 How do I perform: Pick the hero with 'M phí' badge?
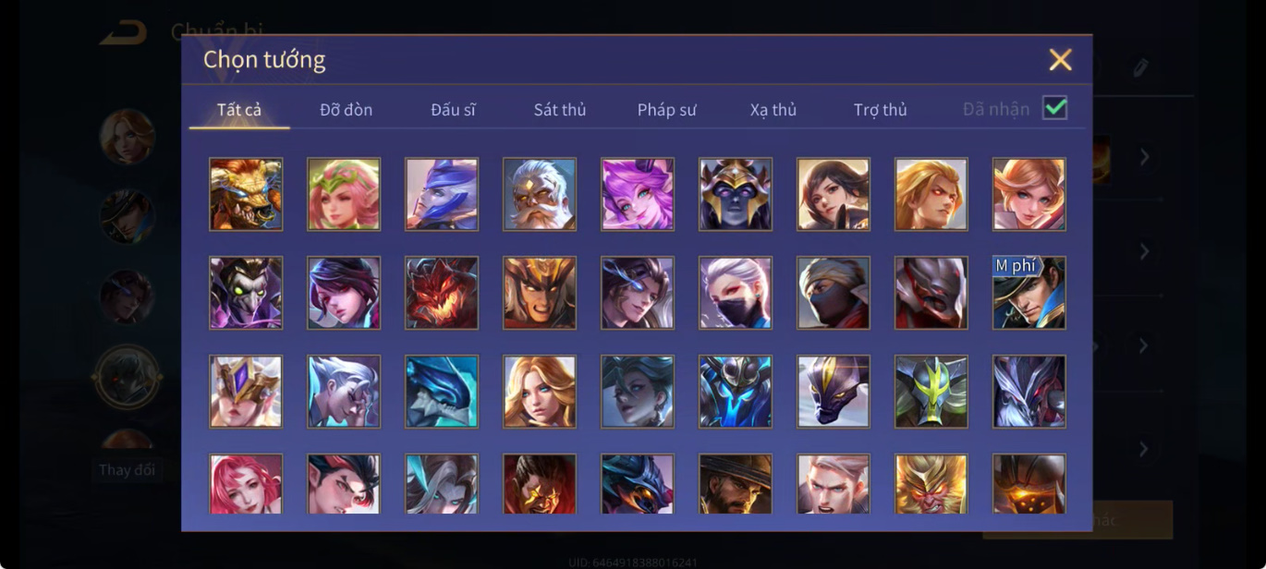(x=1029, y=293)
